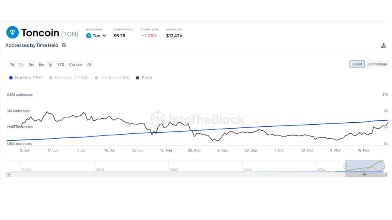Screen dimensions: 392x220
Task: Click the Ton blockchain logo icon
Action: (88, 36)
